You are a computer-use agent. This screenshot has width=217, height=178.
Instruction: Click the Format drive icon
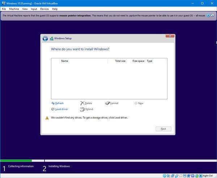click(107, 103)
